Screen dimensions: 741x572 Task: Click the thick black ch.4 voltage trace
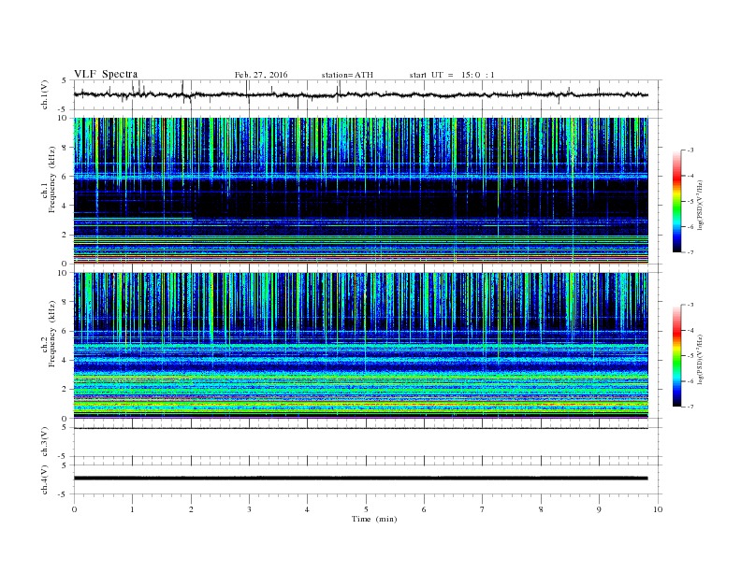pos(360,479)
